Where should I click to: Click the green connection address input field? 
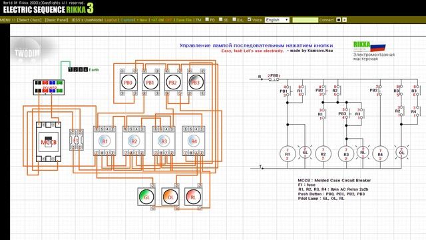tap(305, 20)
